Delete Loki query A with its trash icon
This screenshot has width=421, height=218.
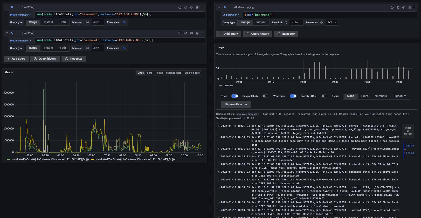(x=410, y=8)
